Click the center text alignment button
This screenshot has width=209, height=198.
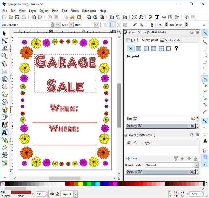click(x=112, y=25)
